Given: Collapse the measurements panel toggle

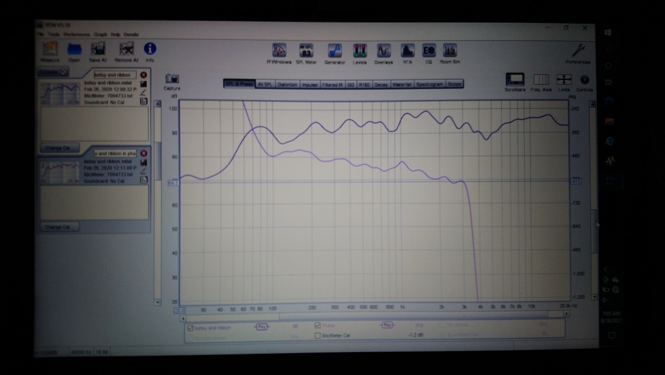Looking at the screenshot, I should (x=53, y=72).
